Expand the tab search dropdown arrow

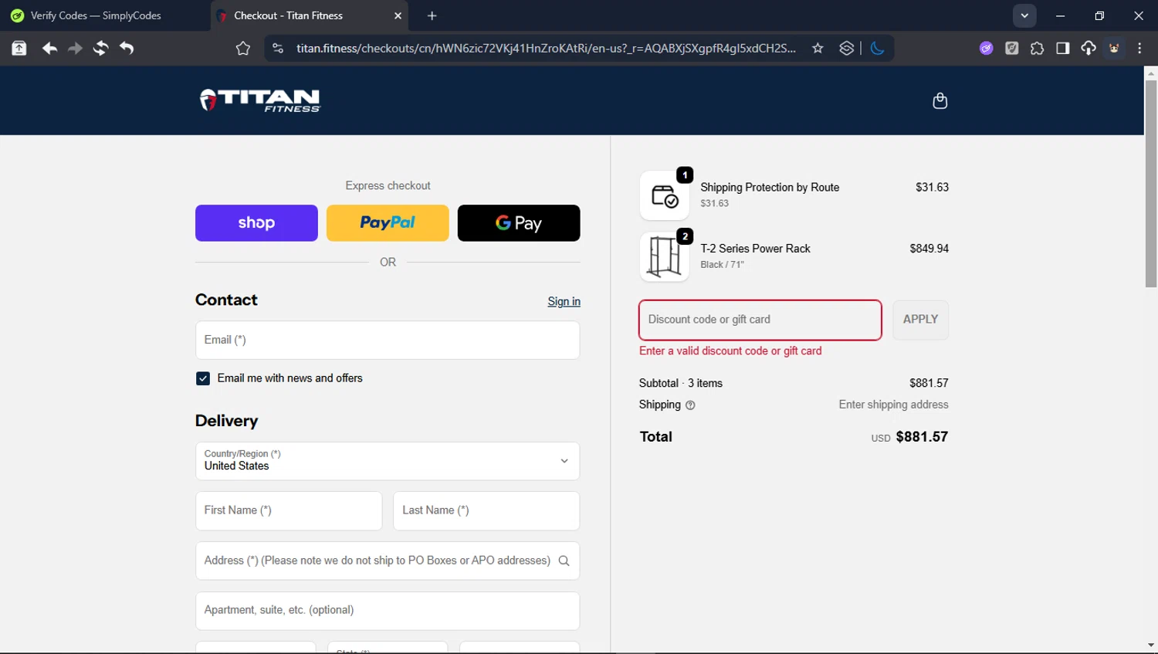pyautogui.click(x=1024, y=15)
